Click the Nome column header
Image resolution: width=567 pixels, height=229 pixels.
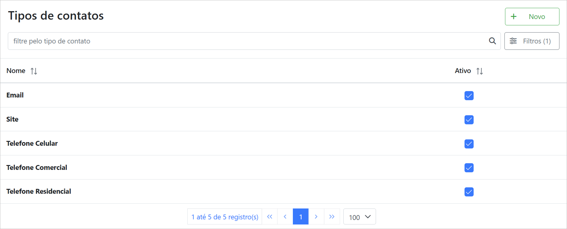(x=16, y=71)
